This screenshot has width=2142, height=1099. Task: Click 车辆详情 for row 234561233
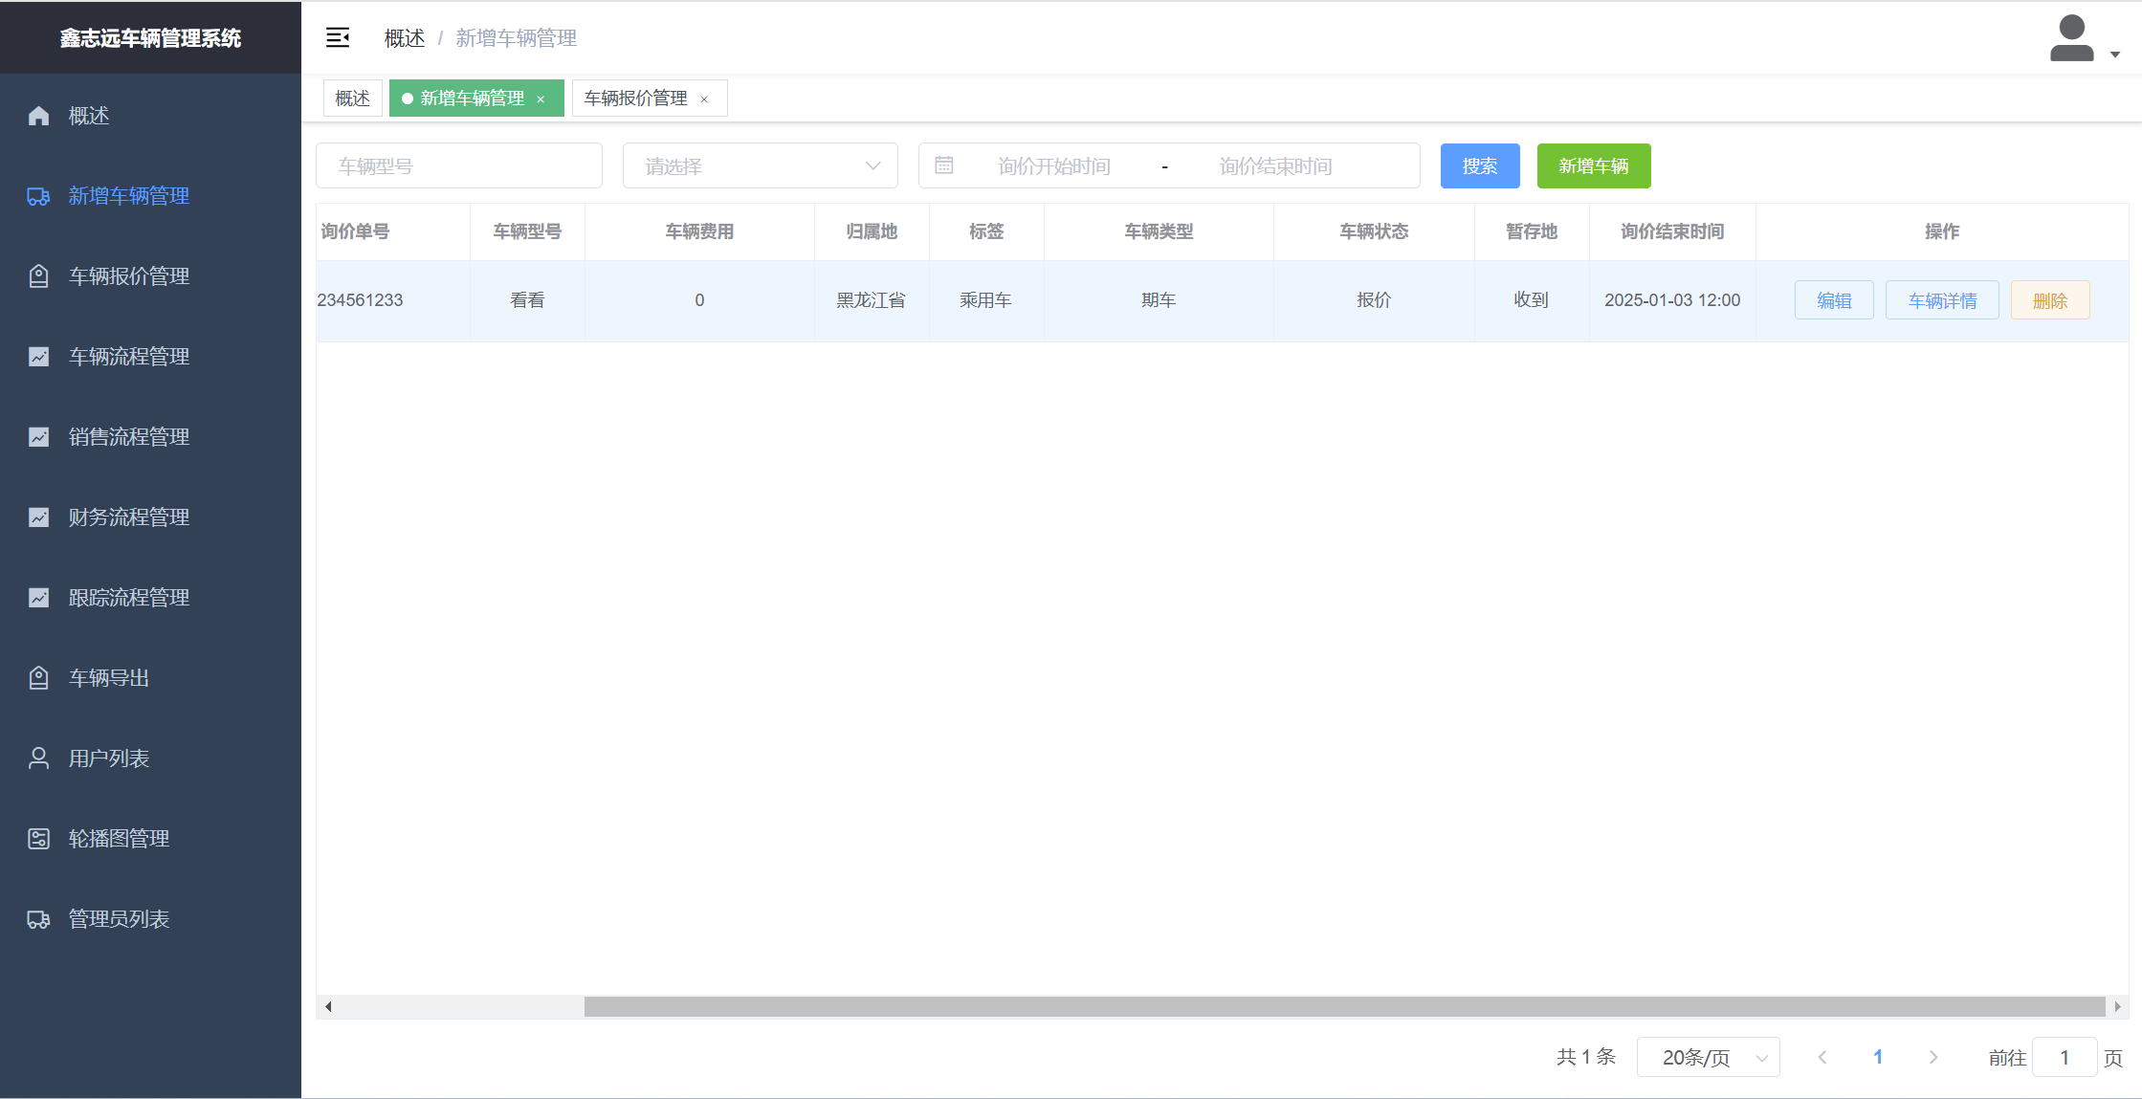coord(1942,300)
